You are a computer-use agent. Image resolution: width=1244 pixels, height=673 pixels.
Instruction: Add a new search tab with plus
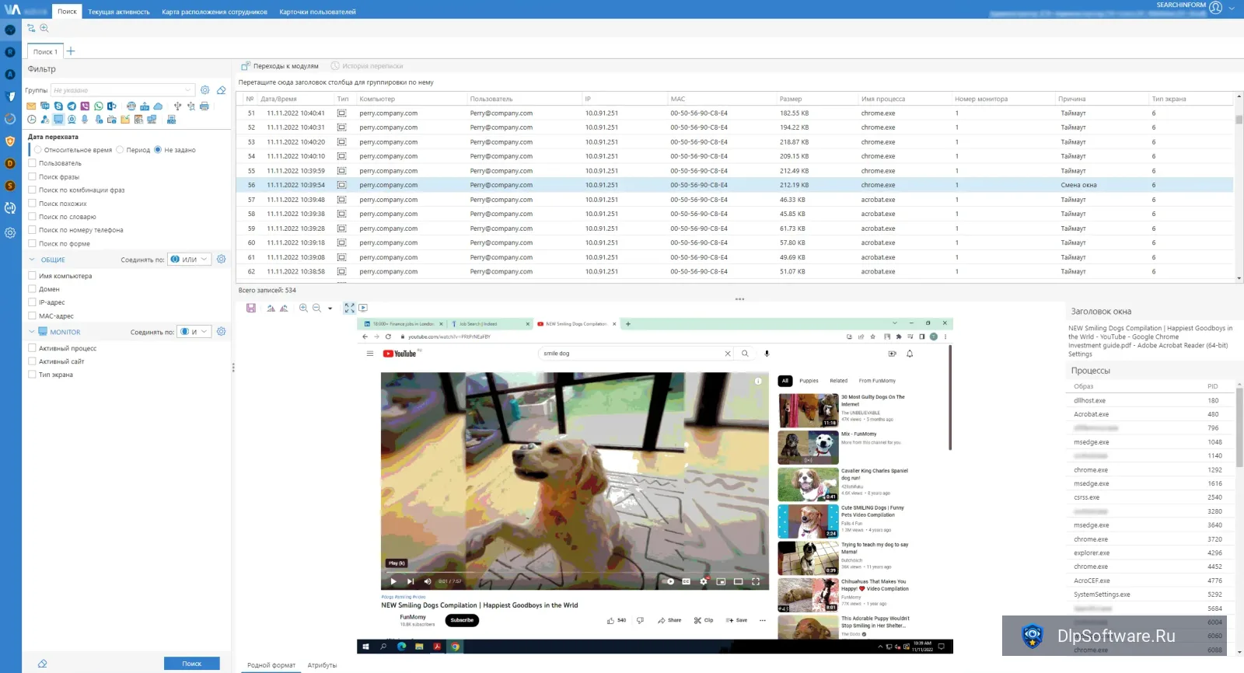(x=71, y=51)
